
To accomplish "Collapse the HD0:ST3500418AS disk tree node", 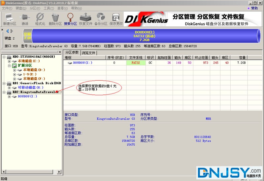I will (x=4, y=57).
